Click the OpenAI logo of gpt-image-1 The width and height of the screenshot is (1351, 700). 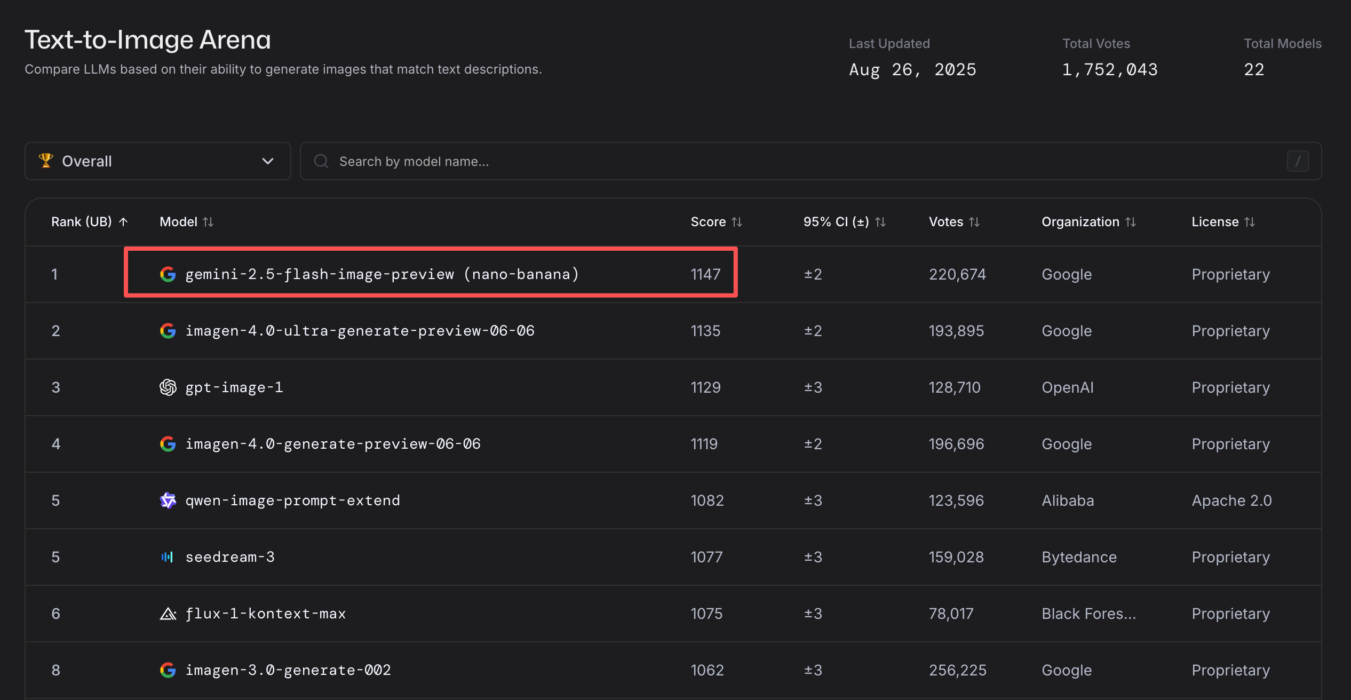[168, 387]
